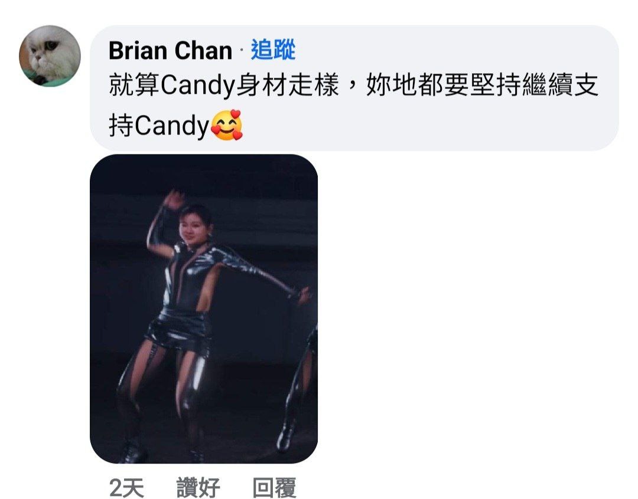Like the comment with 讚好
The height and width of the screenshot is (499, 638).
click(198, 488)
